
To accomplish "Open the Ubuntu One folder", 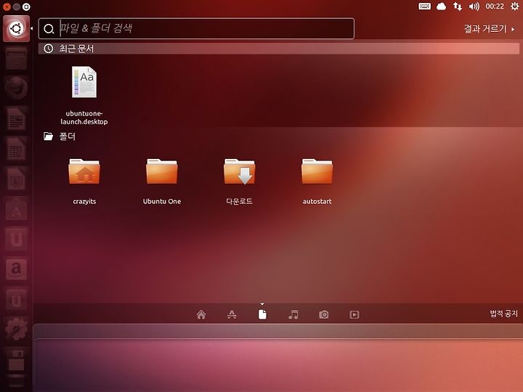I will coord(162,181).
